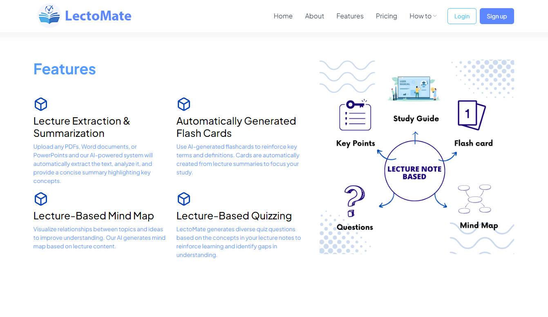Expand the How to dropdown menu
Viewport: 548px width, 317px height.
(x=423, y=16)
